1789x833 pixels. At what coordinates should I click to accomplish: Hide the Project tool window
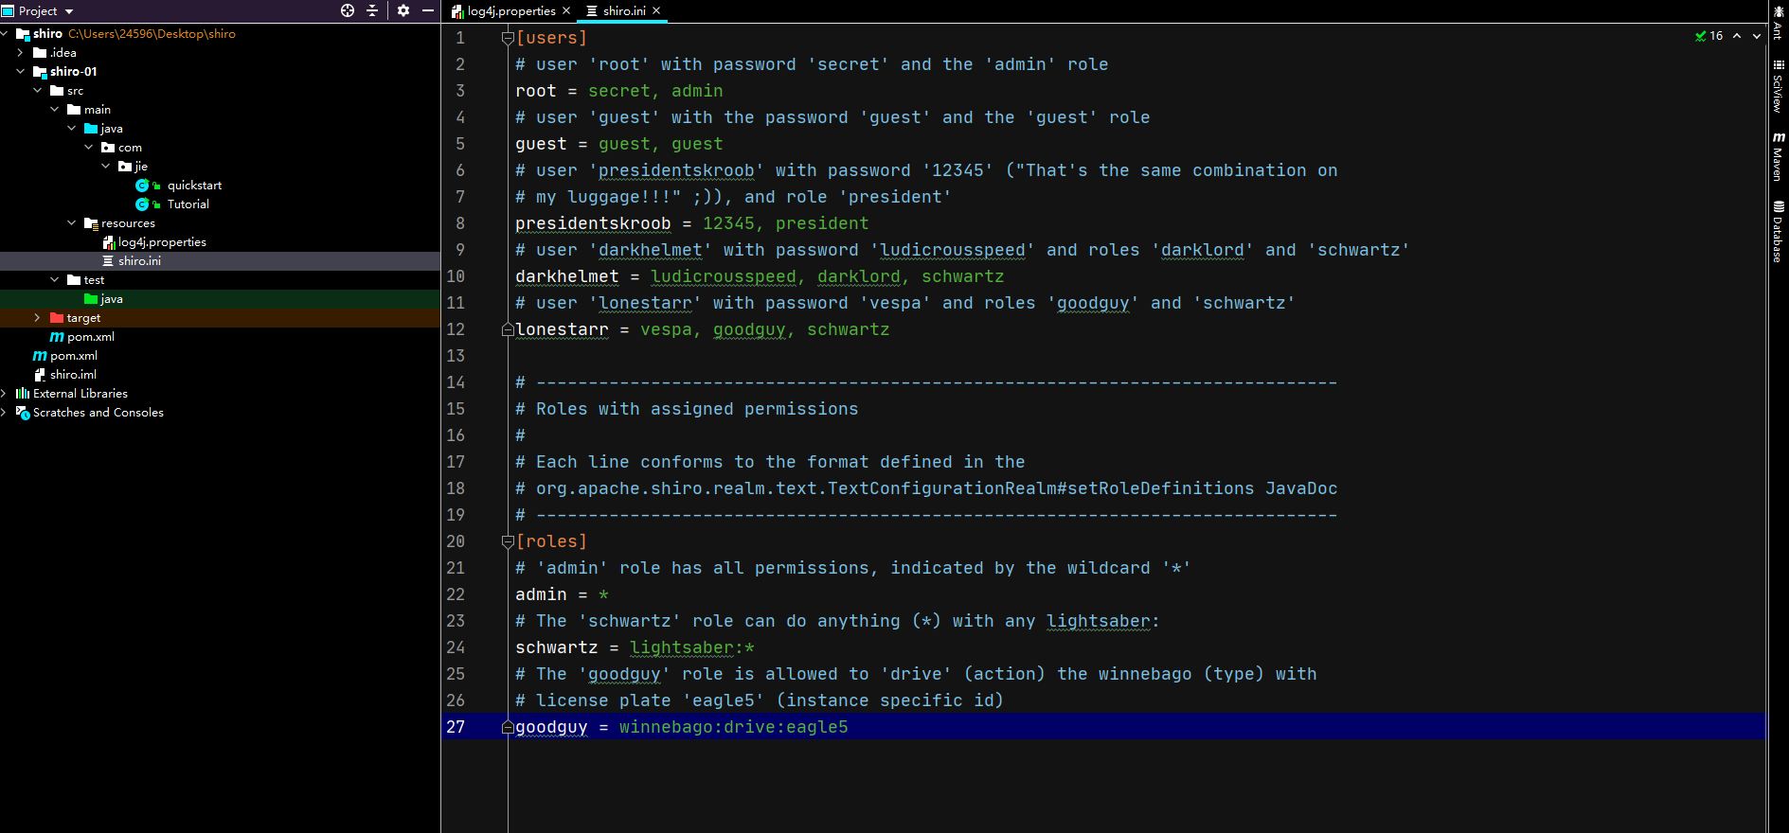point(428,10)
